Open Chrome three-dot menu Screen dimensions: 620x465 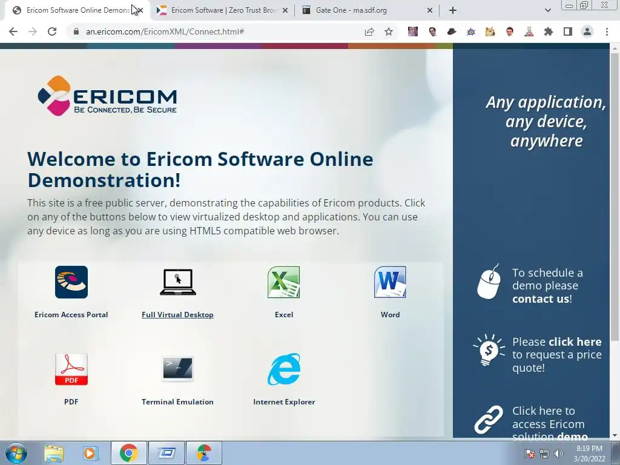click(607, 31)
